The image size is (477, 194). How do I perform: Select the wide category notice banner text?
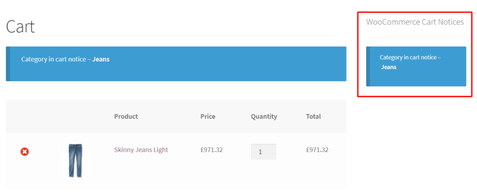click(x=65, y=59)
